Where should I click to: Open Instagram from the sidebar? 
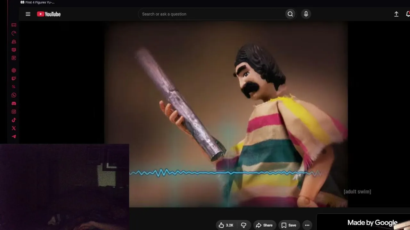(x=14, y=112)
